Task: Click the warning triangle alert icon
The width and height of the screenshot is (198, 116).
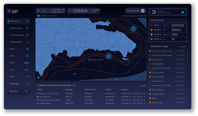Action: click(x=183, y=12)
